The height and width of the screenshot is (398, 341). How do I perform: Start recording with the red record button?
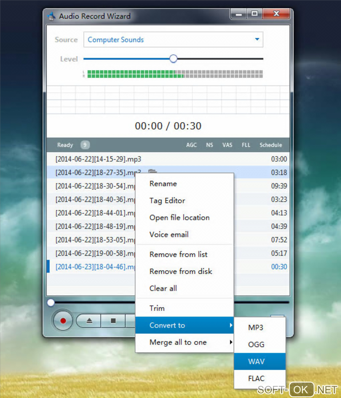[63, 321]
